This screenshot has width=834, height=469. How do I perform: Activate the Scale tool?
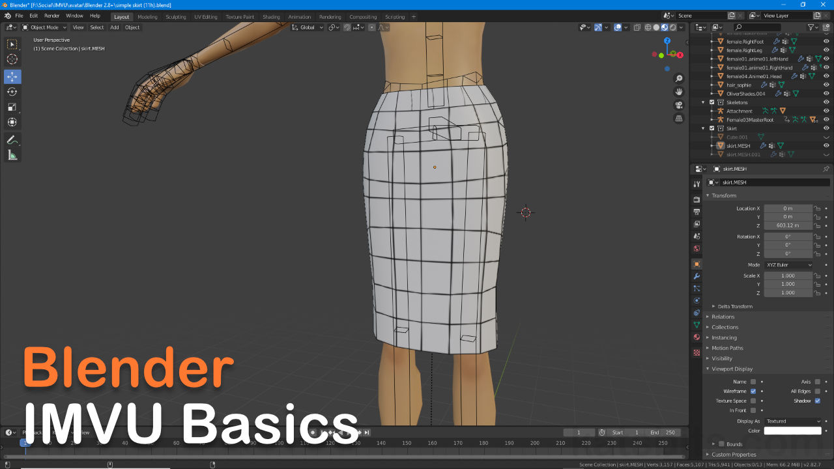(12, 107)
